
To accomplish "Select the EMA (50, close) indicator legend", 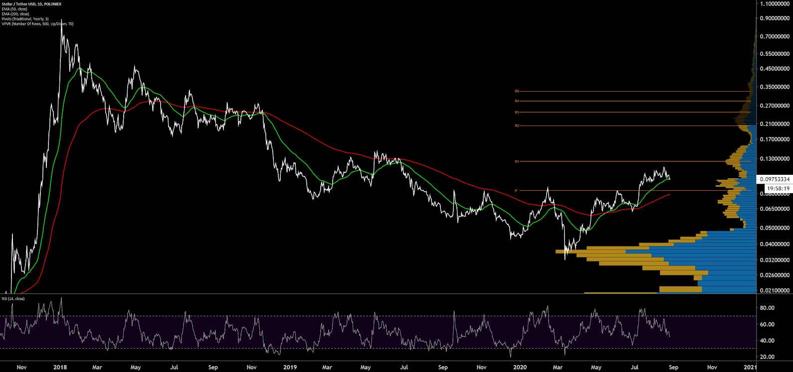I will pos(14,9).
